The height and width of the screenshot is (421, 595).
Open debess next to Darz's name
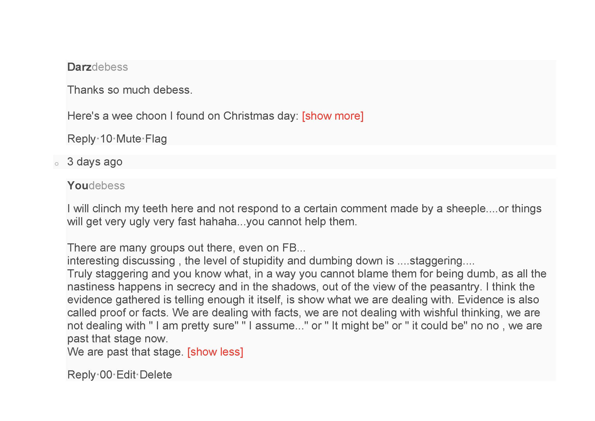click(110, 67)
